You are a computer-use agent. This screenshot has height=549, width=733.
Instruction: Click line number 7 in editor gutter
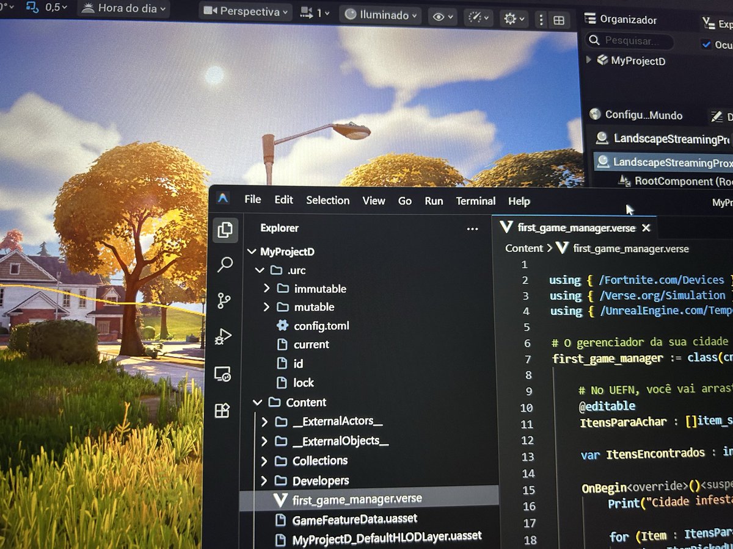[528, 359]
